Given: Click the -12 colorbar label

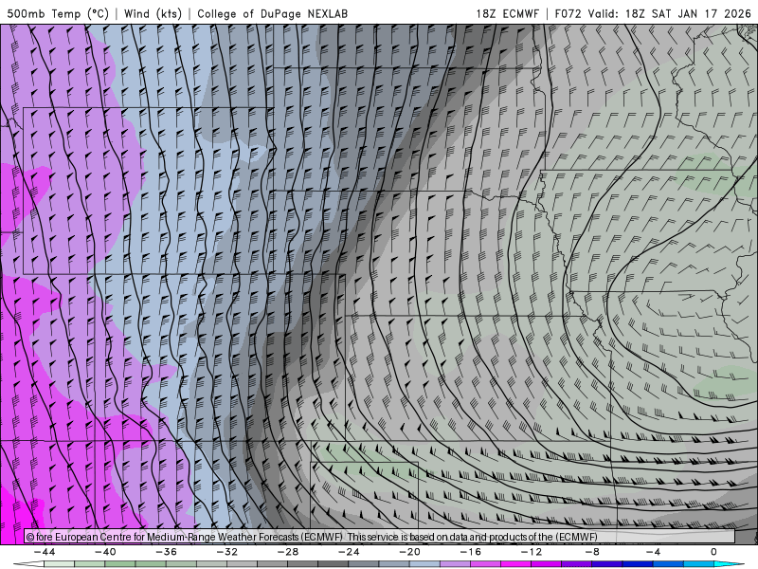Looking at the screenshot, I should point(532,552).
